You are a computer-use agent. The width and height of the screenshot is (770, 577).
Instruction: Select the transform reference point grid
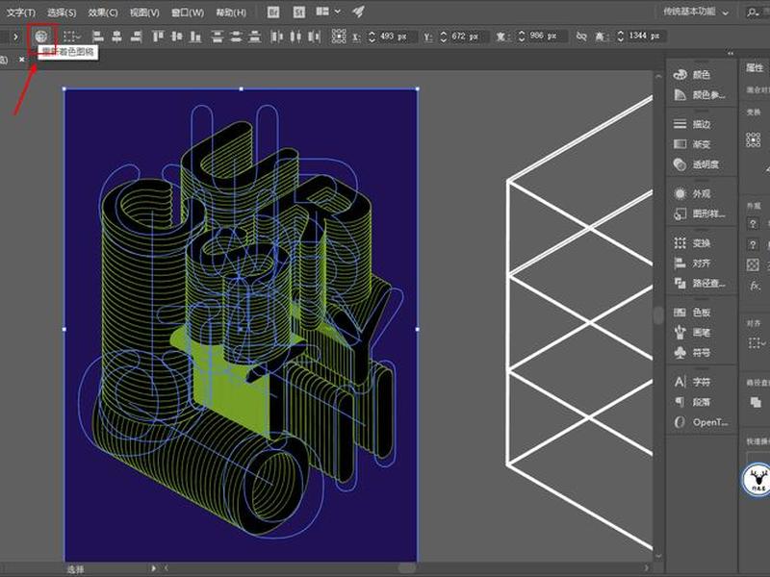pyautogui.click(x=339, y=36)
